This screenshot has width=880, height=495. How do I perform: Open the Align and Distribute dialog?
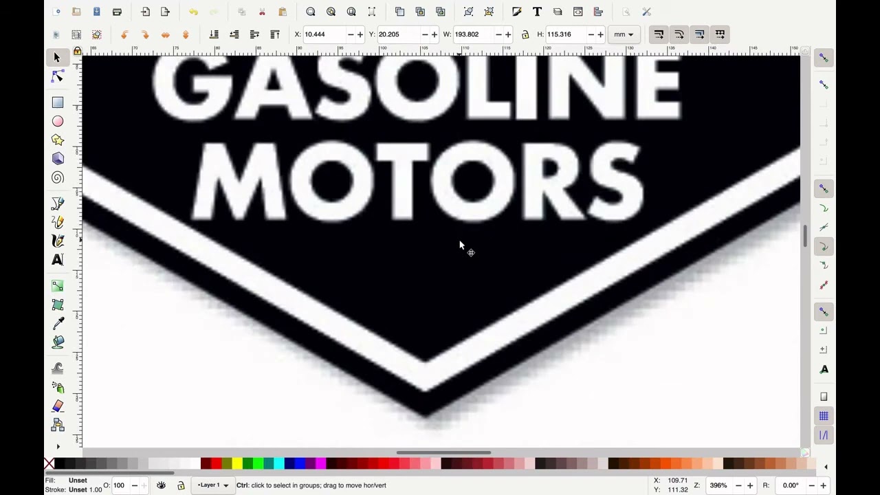598,12
